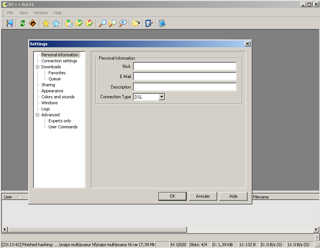The width and height of the screenshot is (320, 248).
Task: Open the View menu
Action: 23,13
